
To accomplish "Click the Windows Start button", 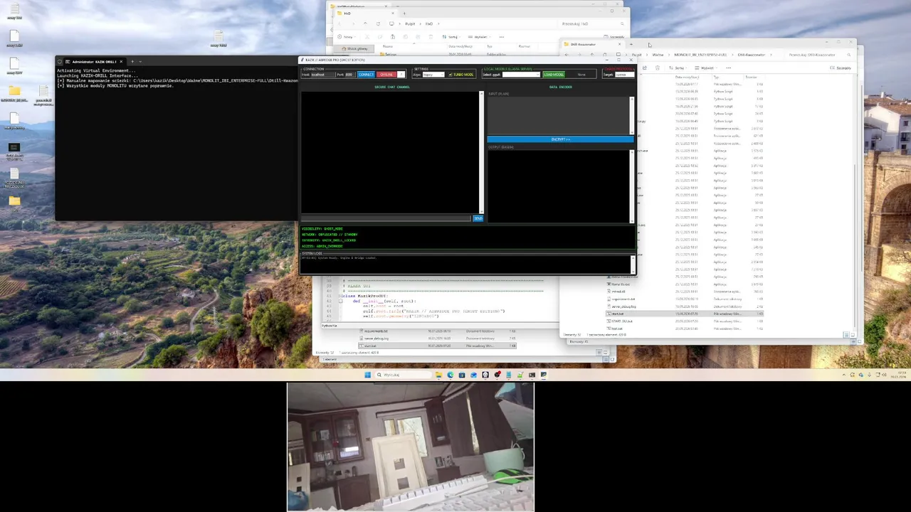I will (368, 375).
